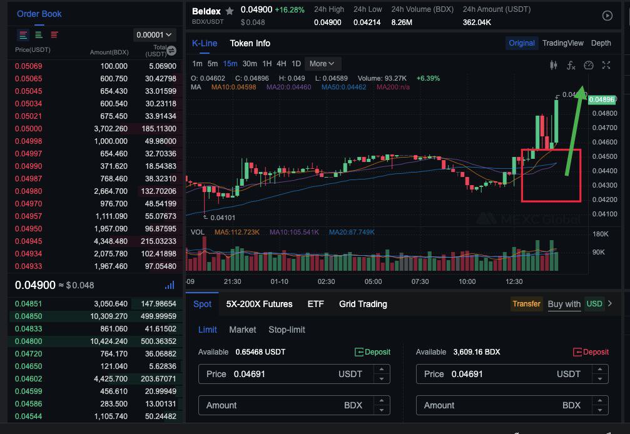Increase the buy Price stepper
This screenshot has height=434, width=630.
382,370
